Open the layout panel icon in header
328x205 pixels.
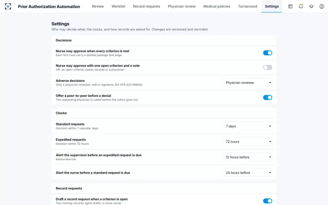point(290,6)
